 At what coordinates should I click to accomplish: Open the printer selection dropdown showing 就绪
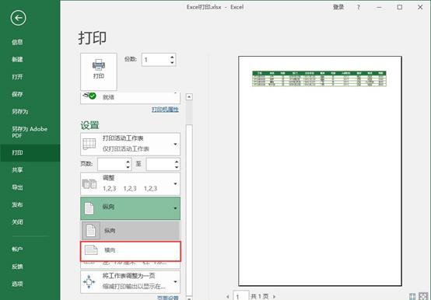point(130,97)
